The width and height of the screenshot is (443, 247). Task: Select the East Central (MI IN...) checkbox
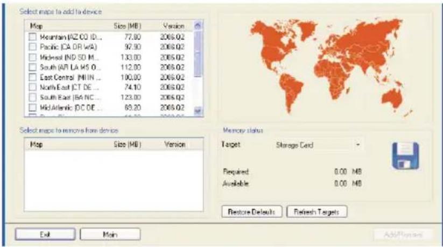33,77
